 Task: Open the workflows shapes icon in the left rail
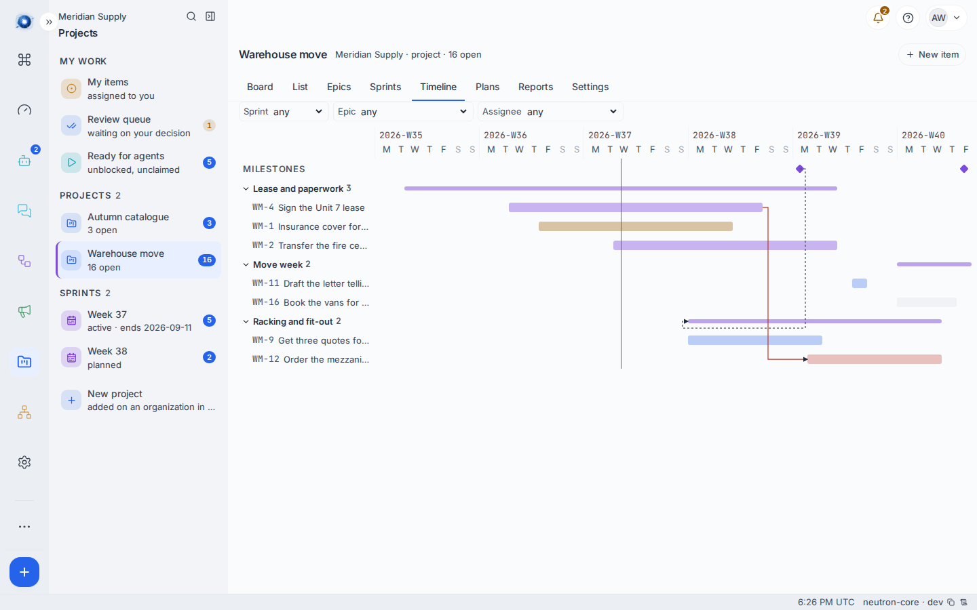[24, 261]
